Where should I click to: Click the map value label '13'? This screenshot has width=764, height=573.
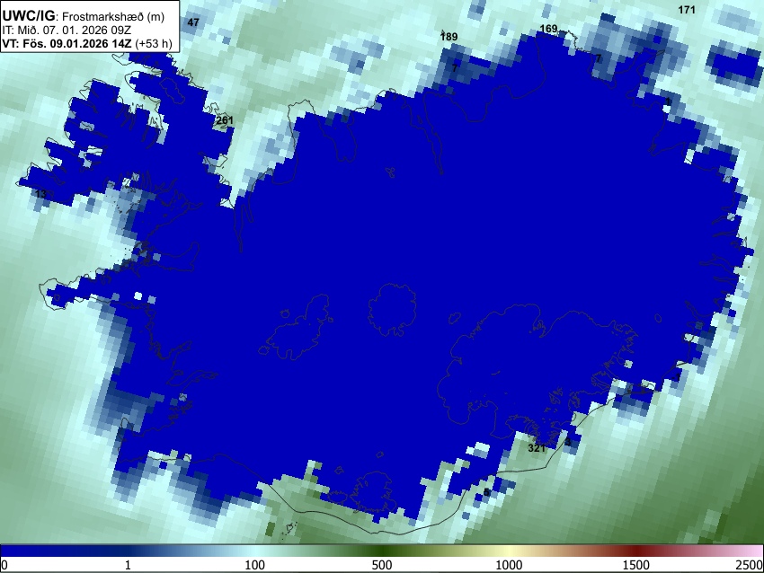tap(41, 194)
